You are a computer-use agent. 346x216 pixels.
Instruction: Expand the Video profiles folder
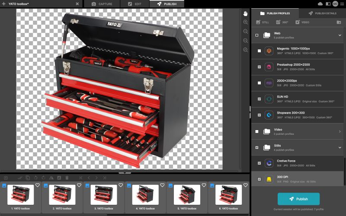[x=340, y=131]
